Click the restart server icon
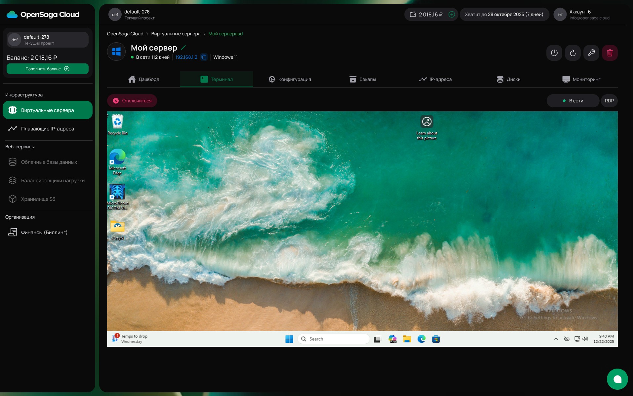The height and width of the screenshot is (396, 633). [573, 53]
